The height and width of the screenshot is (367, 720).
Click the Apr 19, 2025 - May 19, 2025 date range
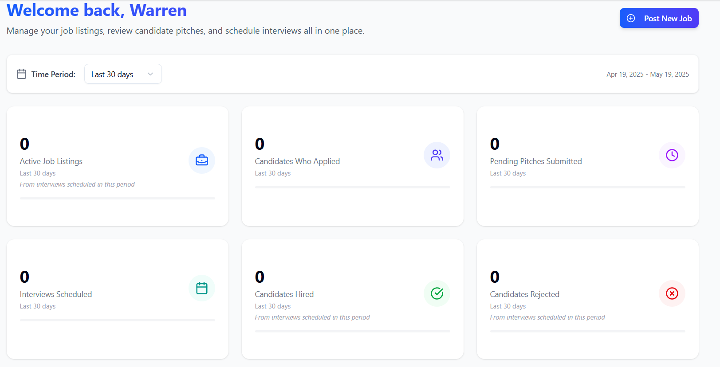648,74
